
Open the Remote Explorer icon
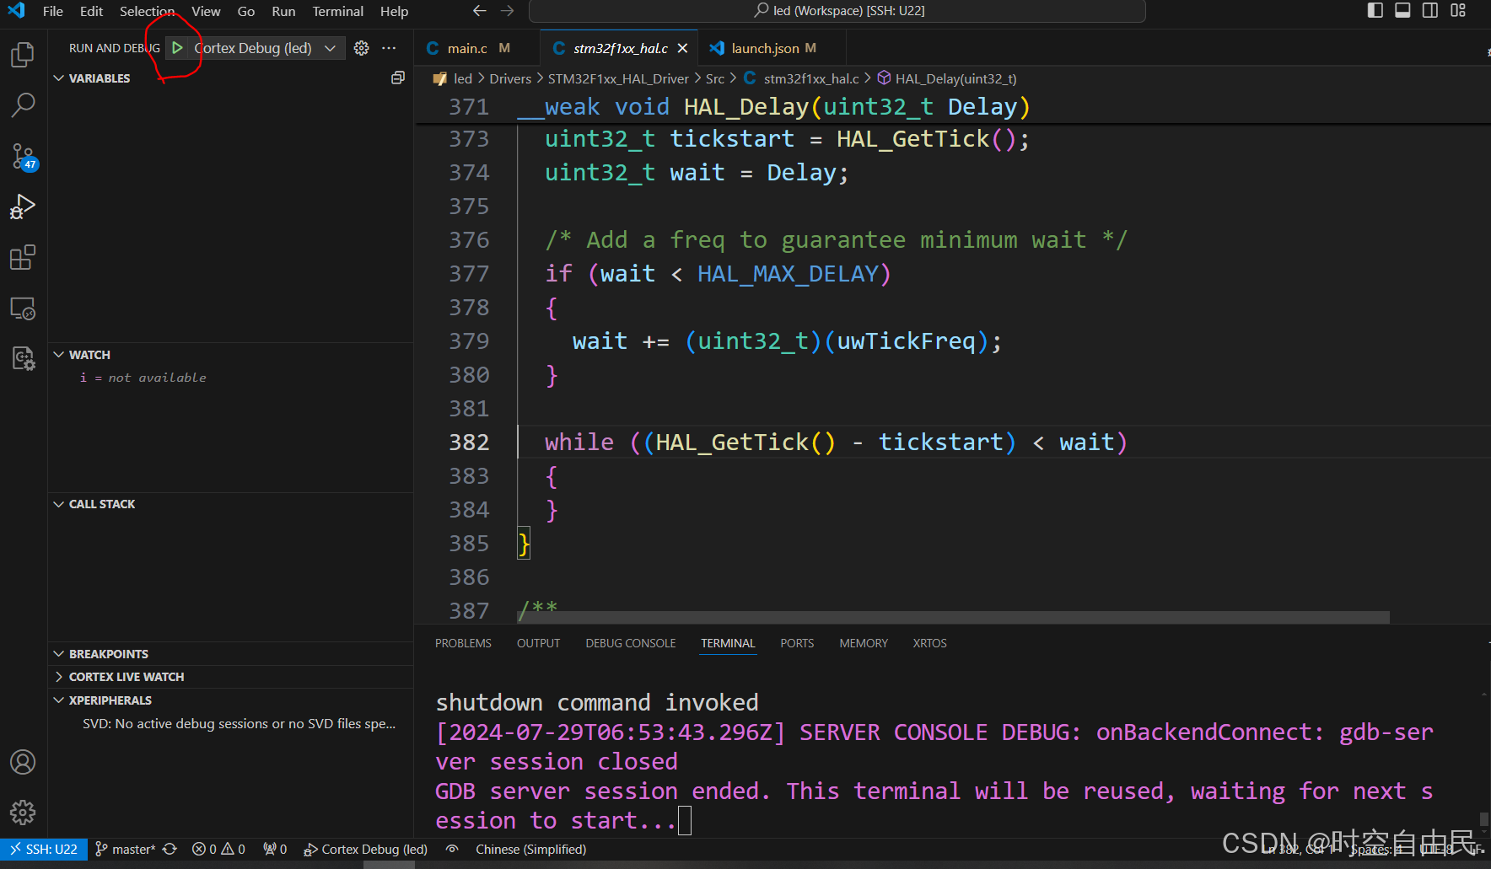click(23, 308)
